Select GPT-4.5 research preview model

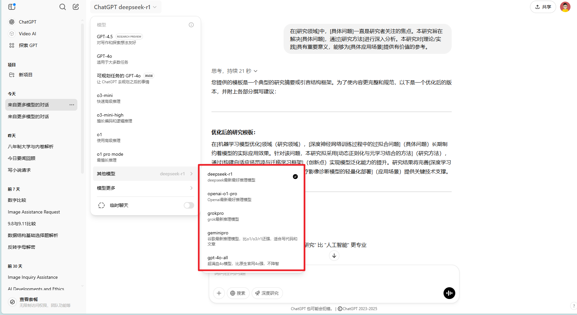pyautogui.click(x=145, y=39)
